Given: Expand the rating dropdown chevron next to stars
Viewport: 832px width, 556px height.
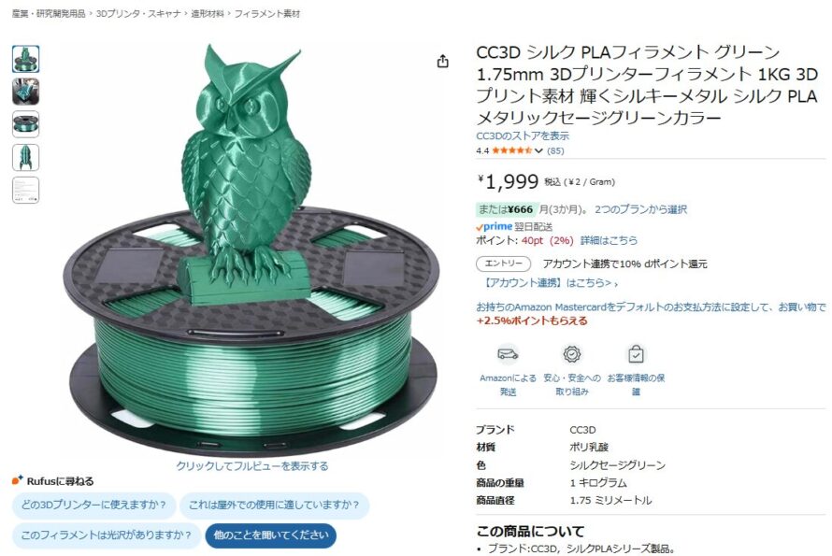Looking at the screenshot, I should point(538,150).
